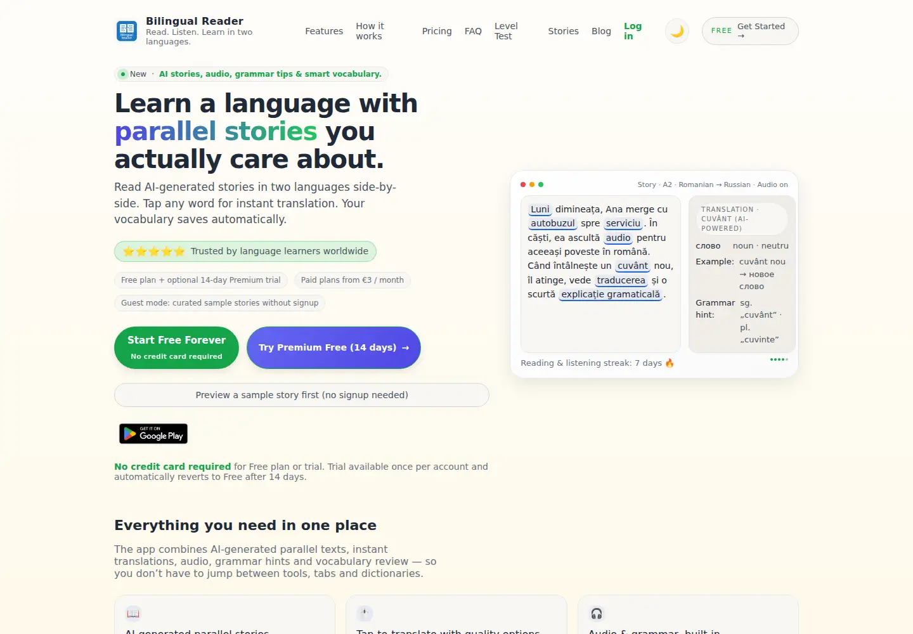
Task: Visit the Blog
Action: point(601,31)
